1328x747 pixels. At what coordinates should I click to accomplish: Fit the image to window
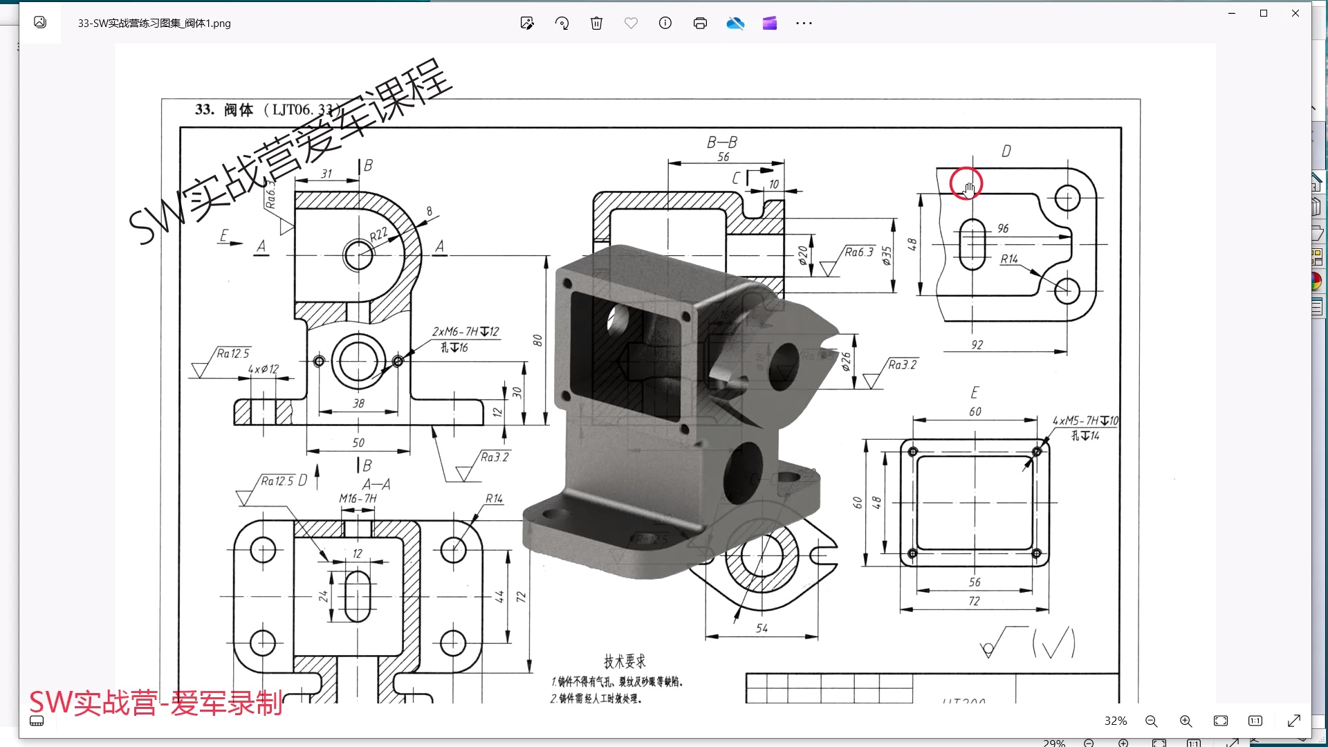pyautogui.click(x=1221, y=721)
